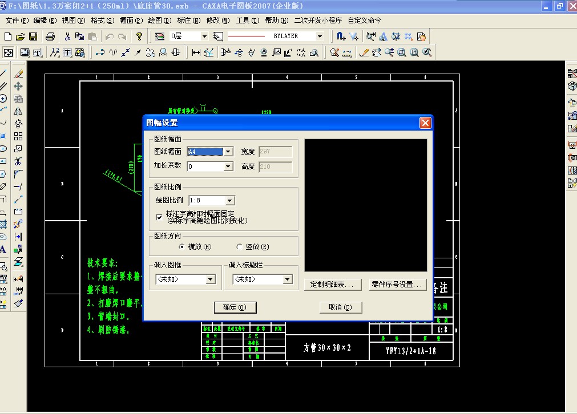577x414 pixels.
Task: Click the format painter brush icon
Action: pyautogui.click(x=18, y=303)
